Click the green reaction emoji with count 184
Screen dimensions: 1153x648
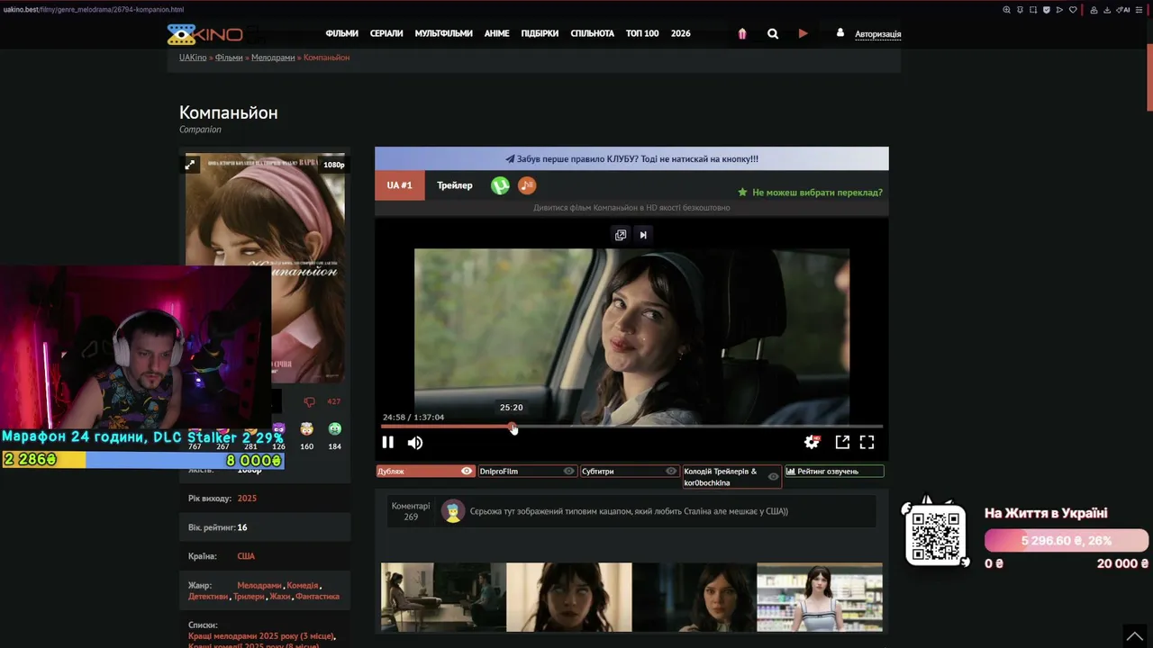[x=335, y=429]
